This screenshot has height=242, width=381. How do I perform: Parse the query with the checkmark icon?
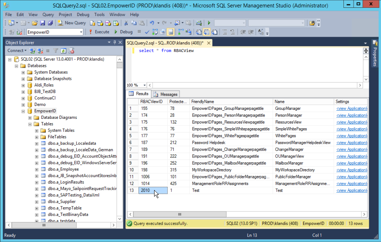pos(147,32)
